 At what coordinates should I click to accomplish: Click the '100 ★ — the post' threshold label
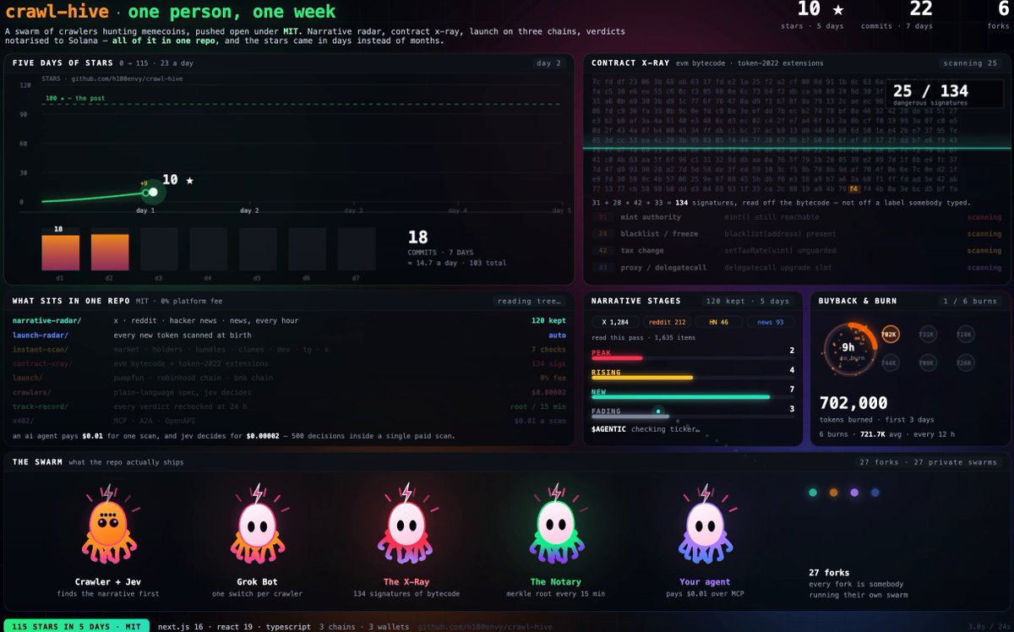(77, 99)
